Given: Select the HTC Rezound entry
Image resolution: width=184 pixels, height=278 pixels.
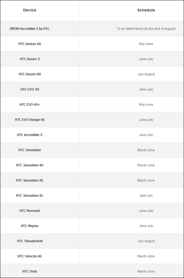Looking at the screenshot, I should point(30,211).
